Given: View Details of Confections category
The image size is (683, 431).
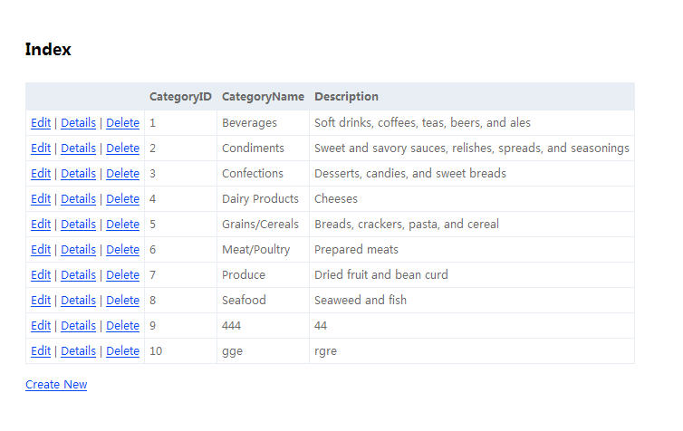Looking at the screenshot, I should (x=78, y=173).
